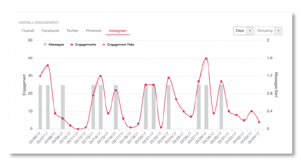301x167 pixels.
Task: Click the Days dropdown arrow
Action: [250, 31]
